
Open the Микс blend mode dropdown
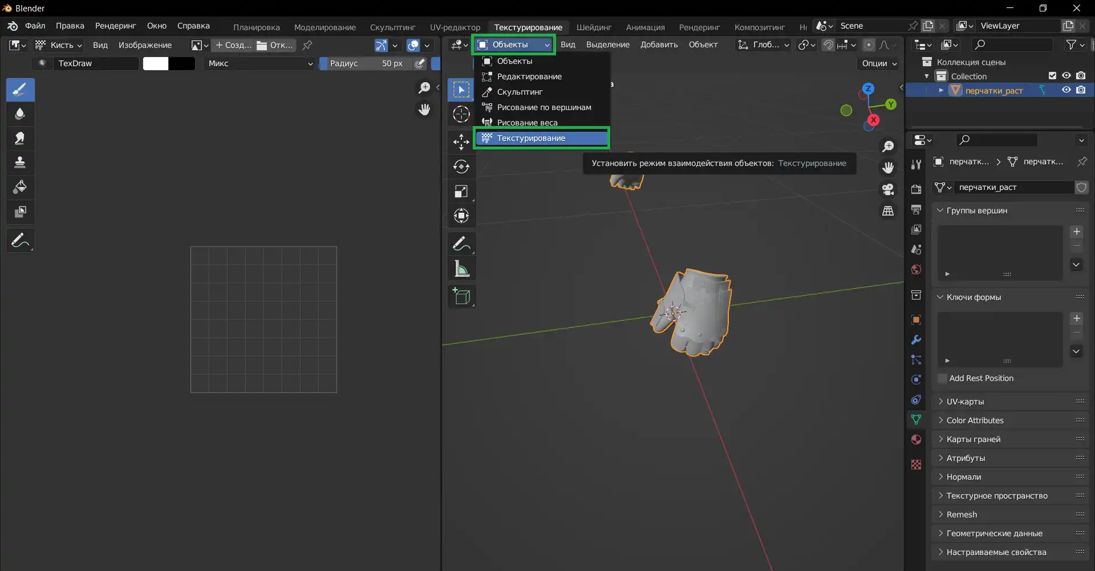(x=259, y=63)
